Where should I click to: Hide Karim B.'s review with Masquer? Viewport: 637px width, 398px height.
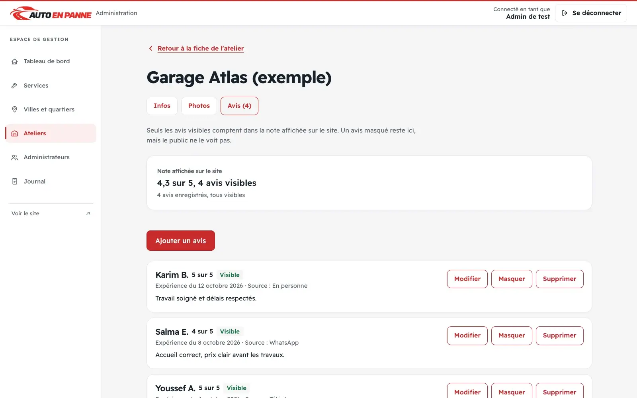(512, 279)
